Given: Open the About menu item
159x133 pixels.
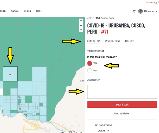Looking at the screenshot, I should pos(39,11).
